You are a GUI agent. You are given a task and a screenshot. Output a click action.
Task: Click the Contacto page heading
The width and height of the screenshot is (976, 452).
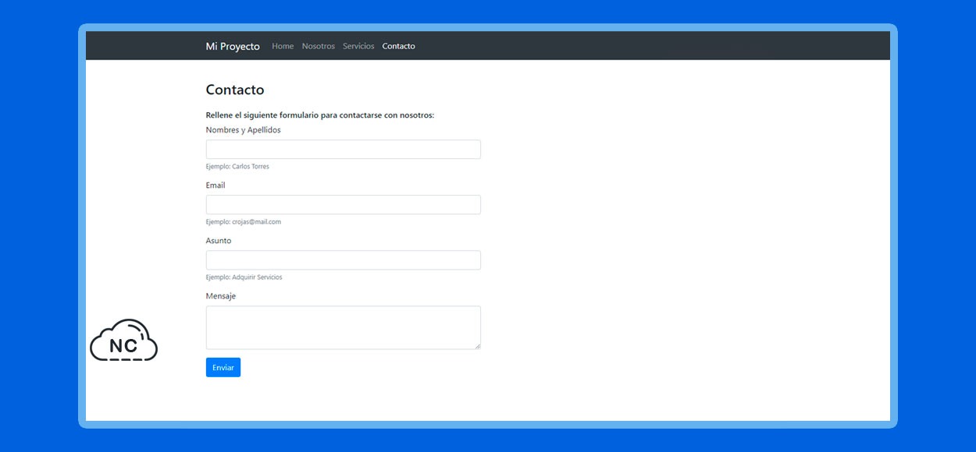coord(235,90)
